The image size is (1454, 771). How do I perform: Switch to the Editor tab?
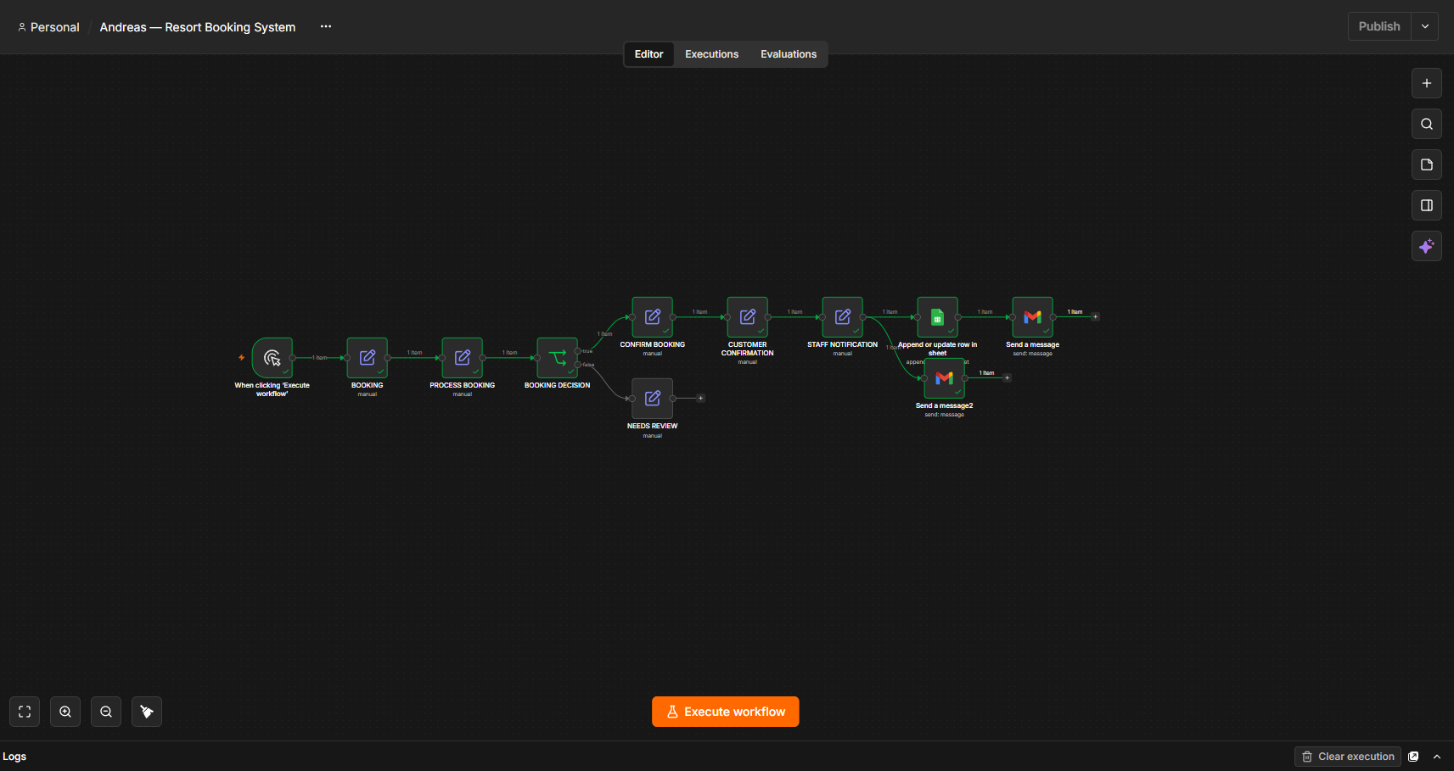point(649,54)
